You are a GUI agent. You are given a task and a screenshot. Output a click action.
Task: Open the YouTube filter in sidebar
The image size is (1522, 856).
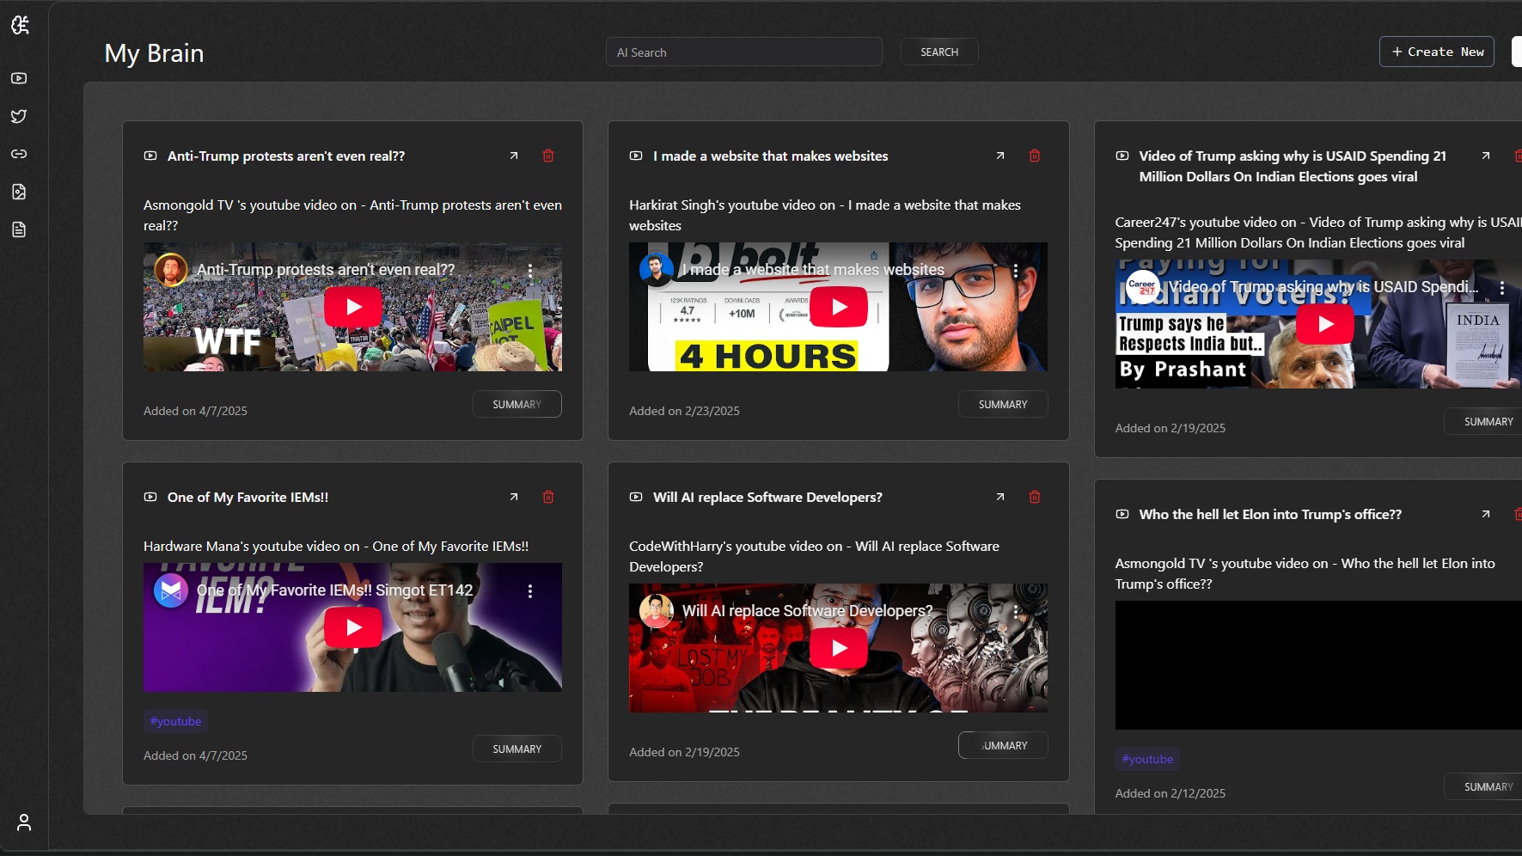(x=19, y=78)
